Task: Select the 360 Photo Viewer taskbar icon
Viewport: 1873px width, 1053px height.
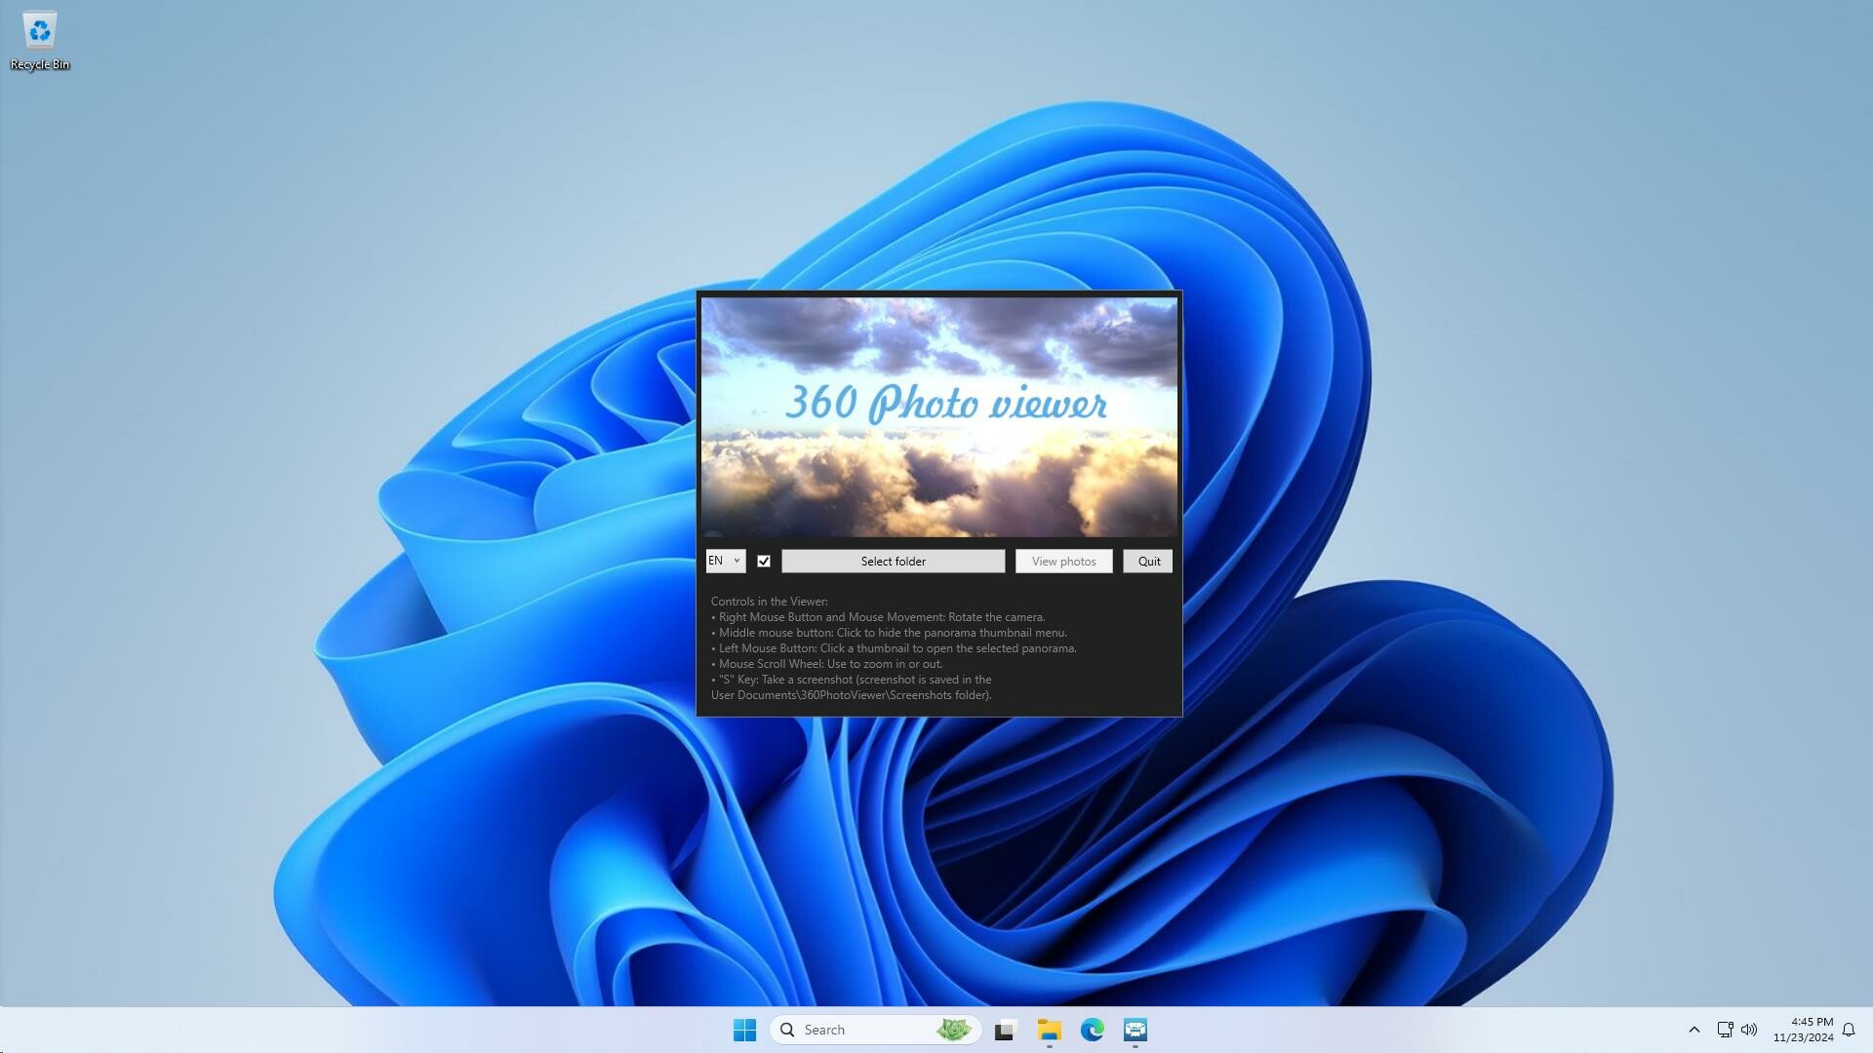Action: click(1135, 1030)
